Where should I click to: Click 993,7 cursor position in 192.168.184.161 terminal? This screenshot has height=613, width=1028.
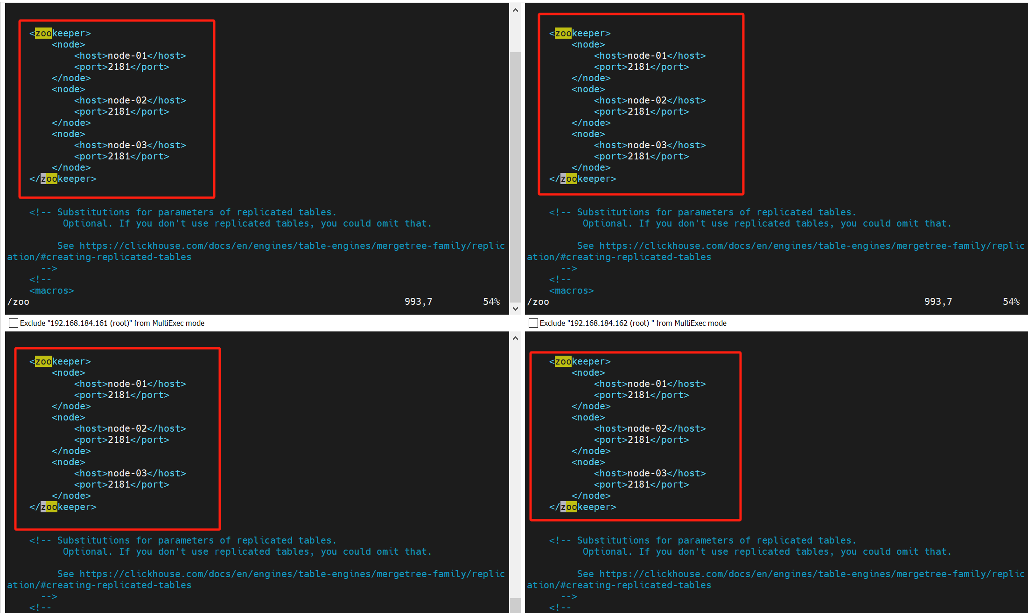(418, 302)
